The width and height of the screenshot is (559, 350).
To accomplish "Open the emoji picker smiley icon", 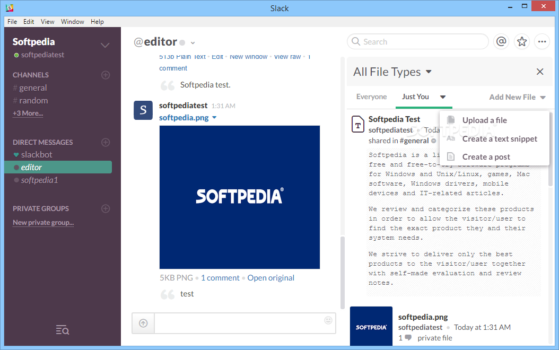I will click(x=328, y=320).
